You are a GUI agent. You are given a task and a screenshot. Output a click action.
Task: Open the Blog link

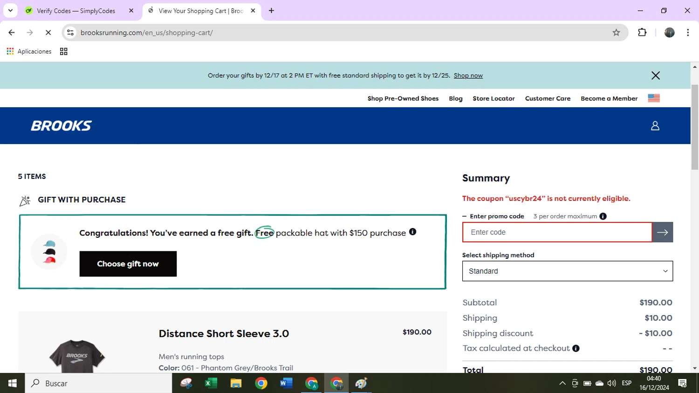pos(456,98)
